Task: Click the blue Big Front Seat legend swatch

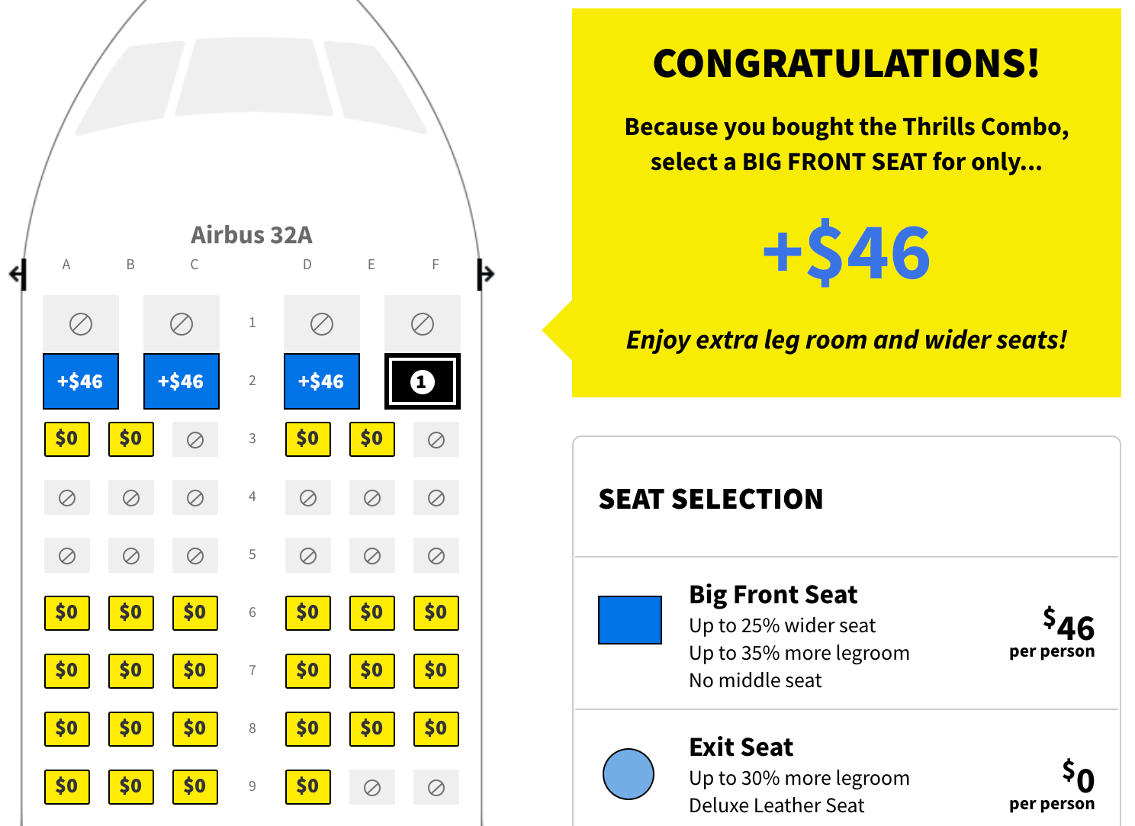Action: pos(630,620)
